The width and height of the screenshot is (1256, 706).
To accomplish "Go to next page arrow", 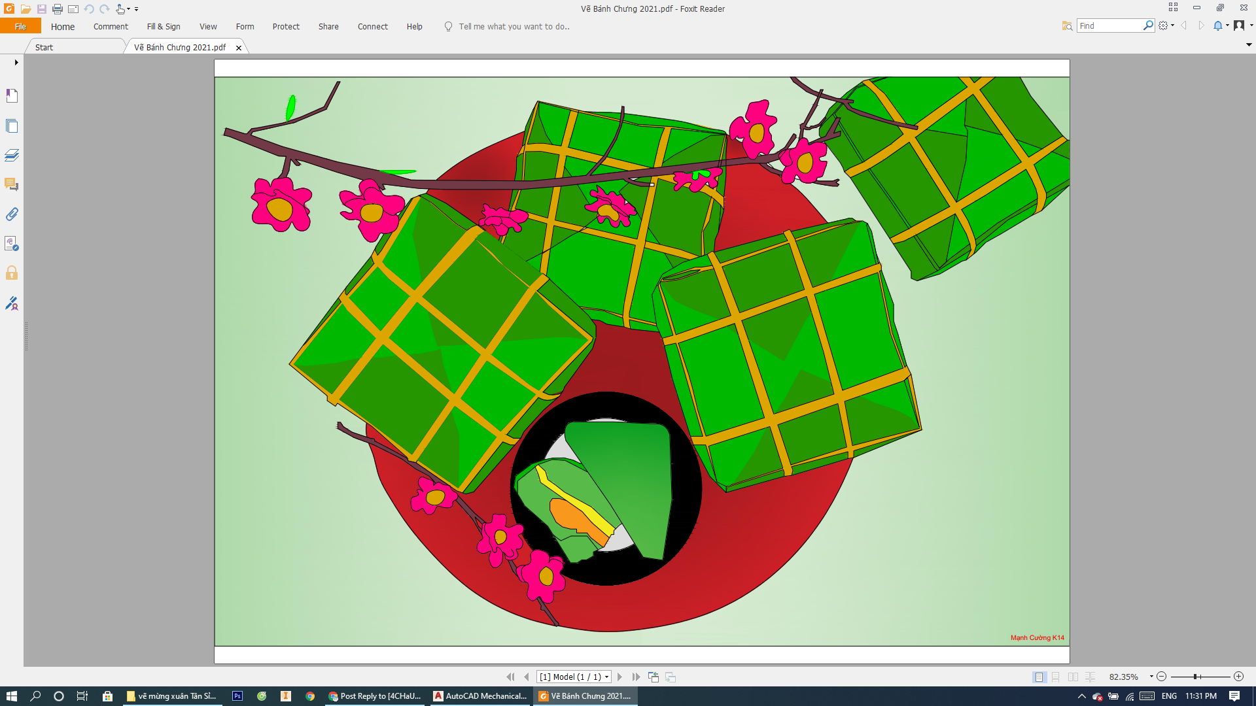I will point(619,677).
